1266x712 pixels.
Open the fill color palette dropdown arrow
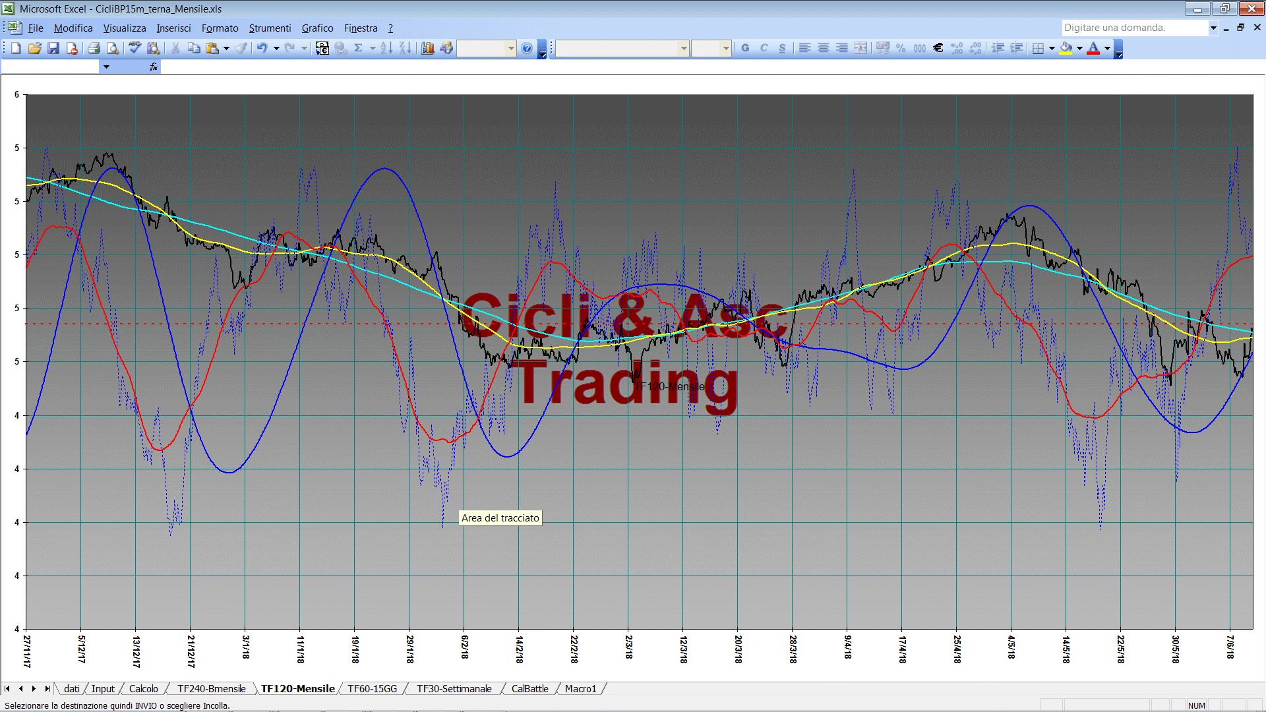(x=1079, y=48)
